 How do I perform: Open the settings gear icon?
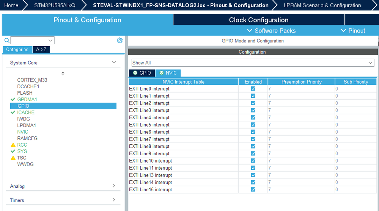coord(120,40)
